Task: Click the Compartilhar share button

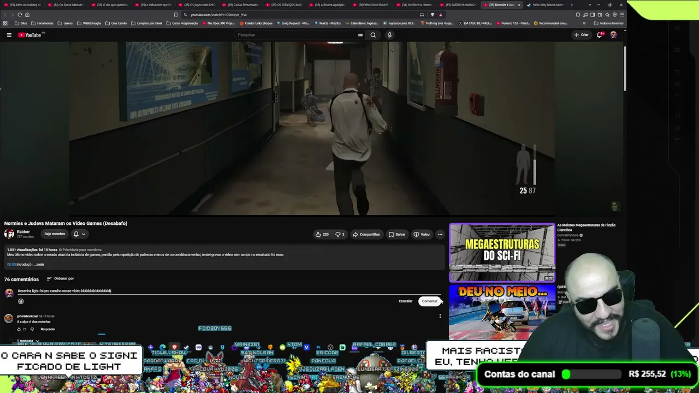Action: [366, 234]
